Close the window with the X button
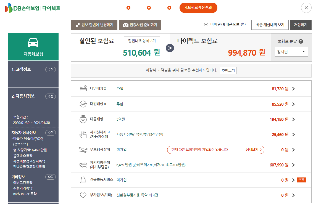316x207 pixels. pos(306,8)
